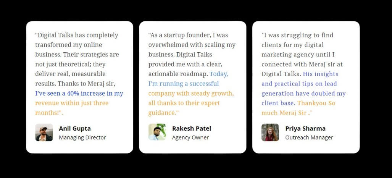Select the name Priya Sharma
The width and height of the screenshot is (392, 178).
pyautogui.click(x=305, y=128)
